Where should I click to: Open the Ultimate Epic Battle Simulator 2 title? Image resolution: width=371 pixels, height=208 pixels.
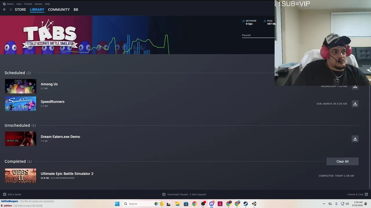(67, 174)
